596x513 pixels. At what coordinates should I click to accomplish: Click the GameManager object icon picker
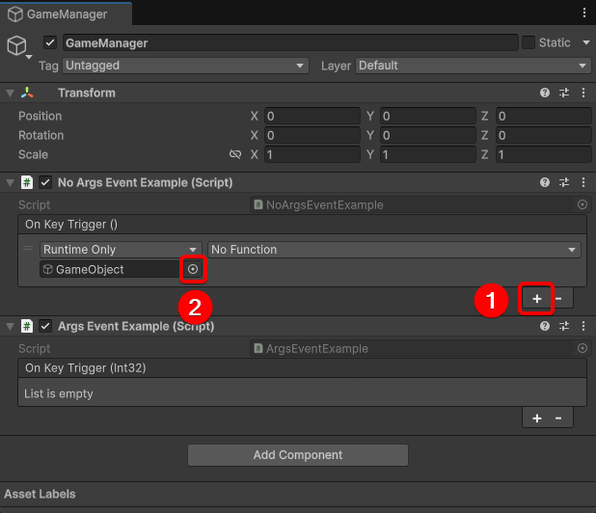(17, 46)
